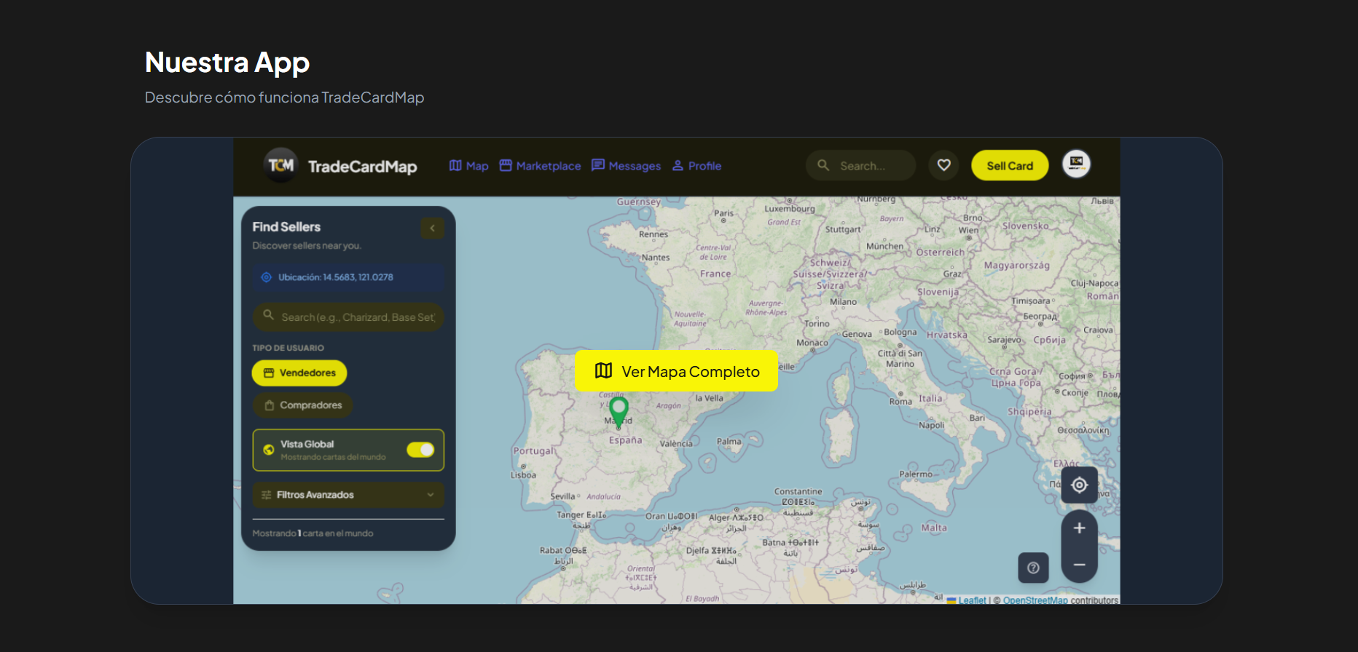Screen dimensions: 1358x652
Task: Collapse the Find Sellers panel
Action: pyautogui.click(x=432, y=228)
